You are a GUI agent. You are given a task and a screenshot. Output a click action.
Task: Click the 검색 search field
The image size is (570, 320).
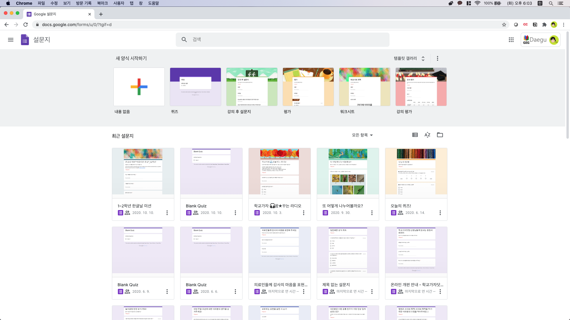(282, 40)
